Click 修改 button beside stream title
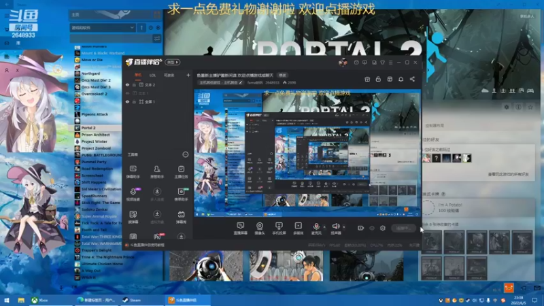 click(282, 75)
